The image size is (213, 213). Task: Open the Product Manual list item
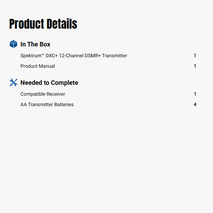[38, 66]
